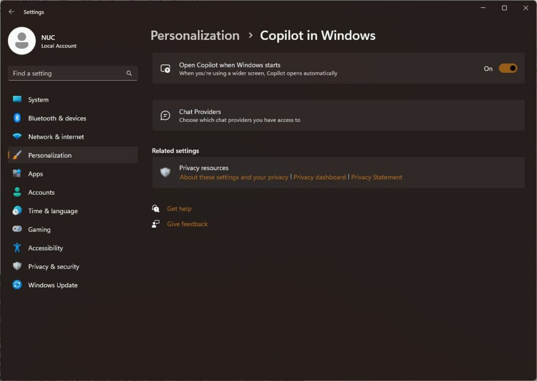The image size is (537, 381).
Task: Select Accounts in the sidebar
Action: click(x=41, y=193)
